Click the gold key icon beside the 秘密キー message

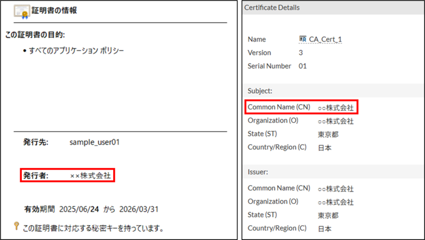16,226
